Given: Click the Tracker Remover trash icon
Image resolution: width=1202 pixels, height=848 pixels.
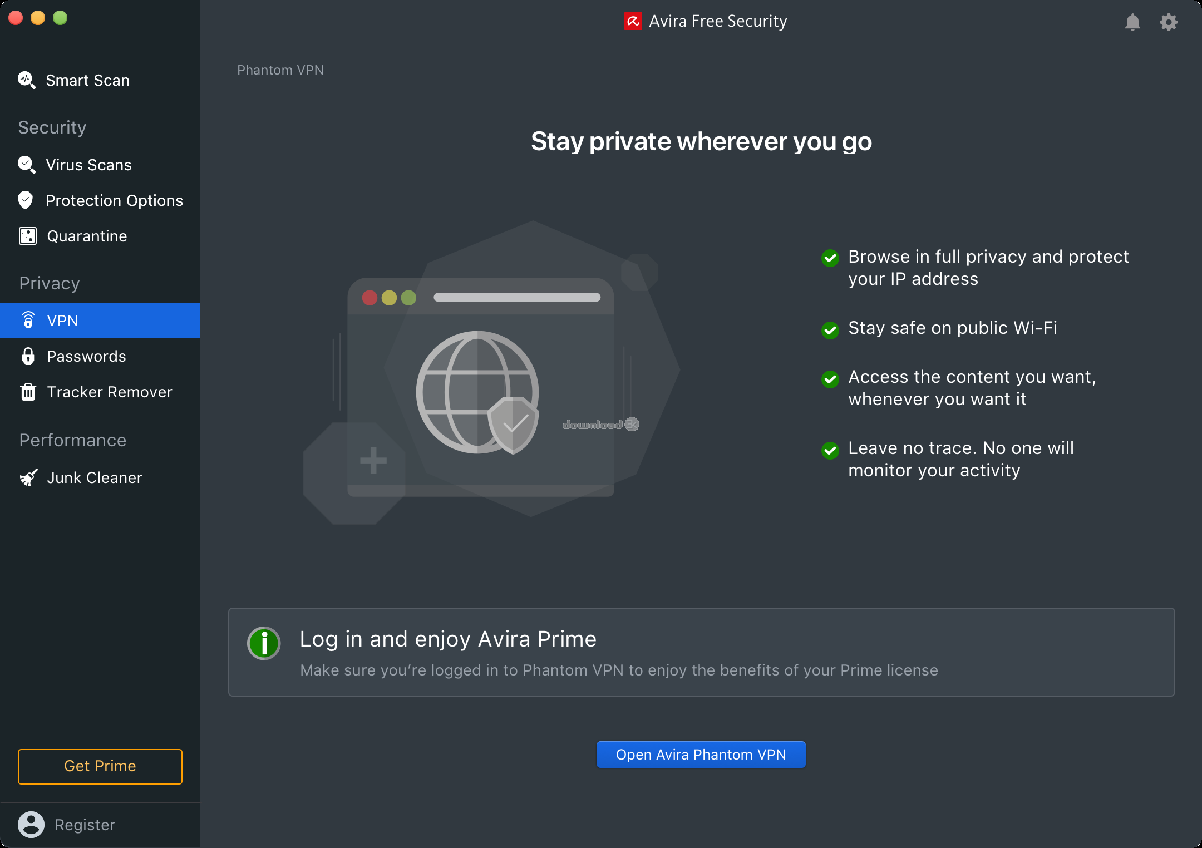Looking at the screenshot, I should pos(28,392).
